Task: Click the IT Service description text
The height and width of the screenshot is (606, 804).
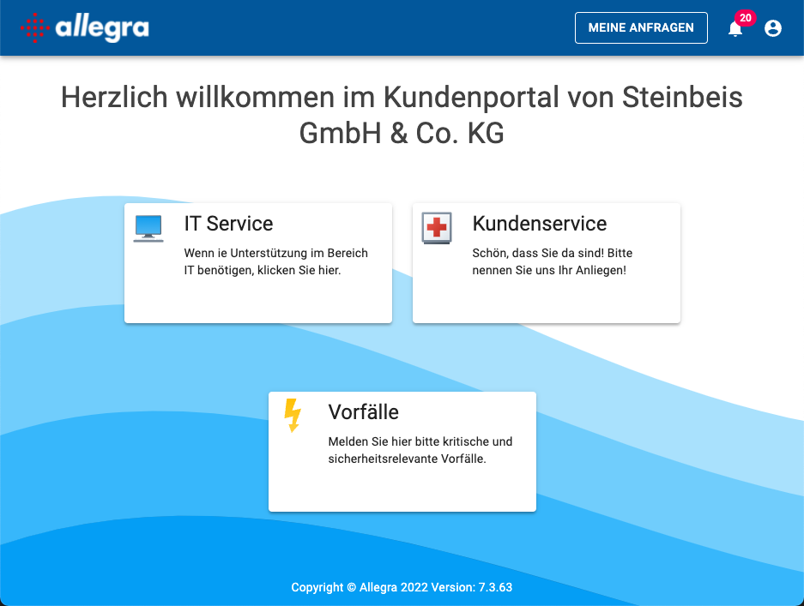Action: point(276,261)
